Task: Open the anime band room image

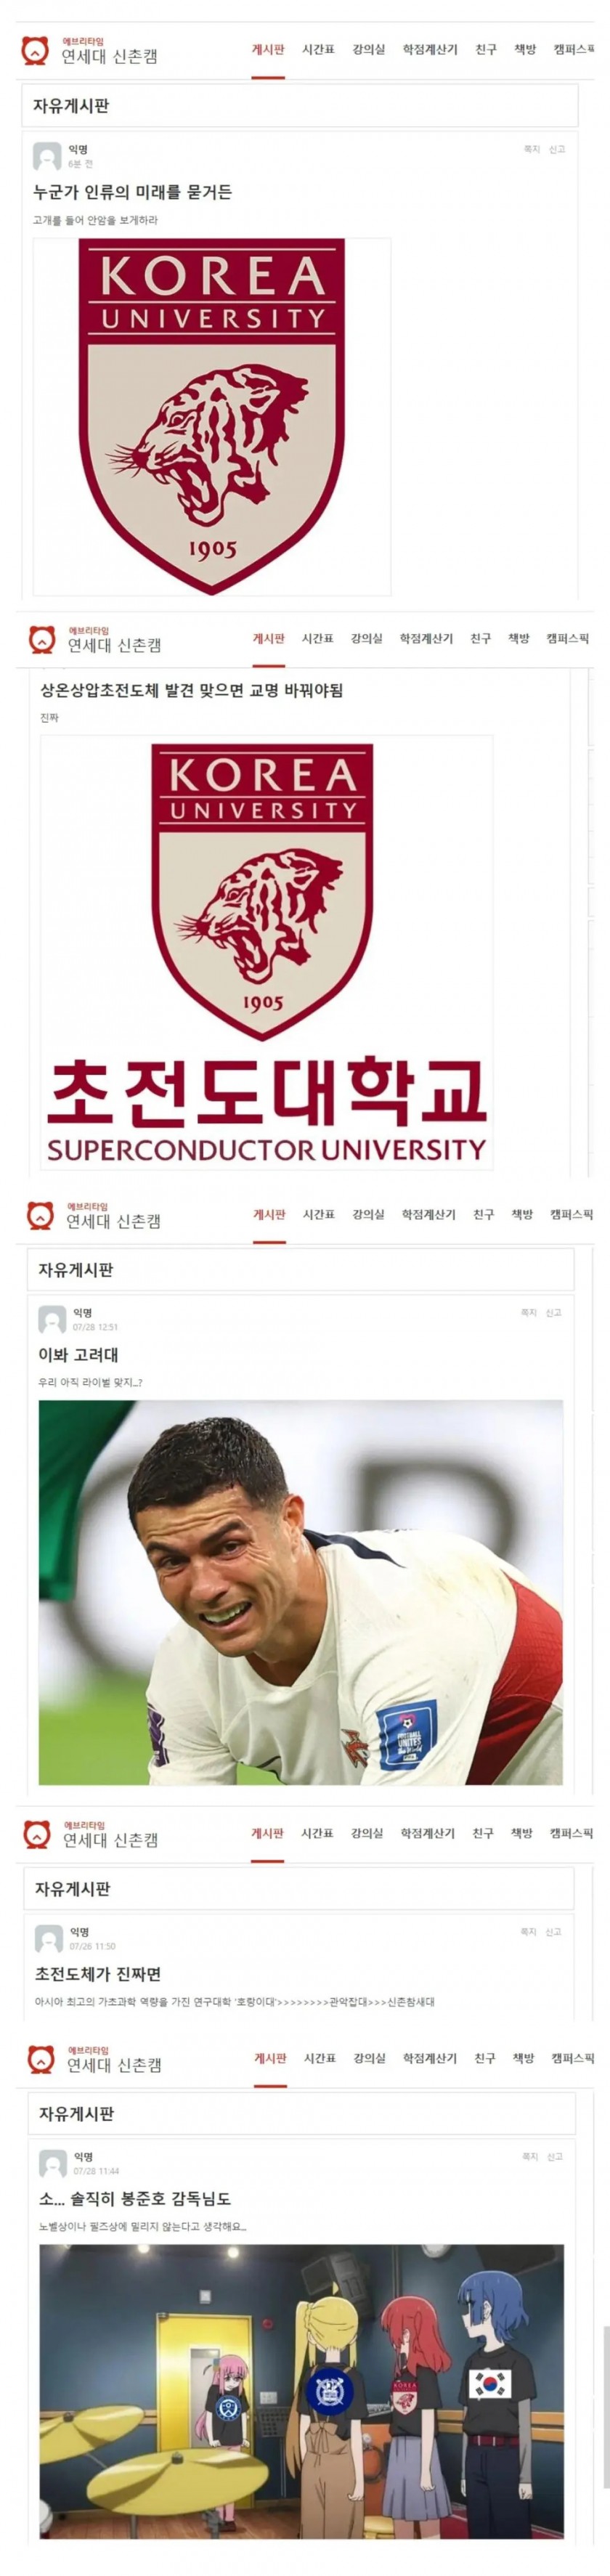Action: tap(301, 2391)
